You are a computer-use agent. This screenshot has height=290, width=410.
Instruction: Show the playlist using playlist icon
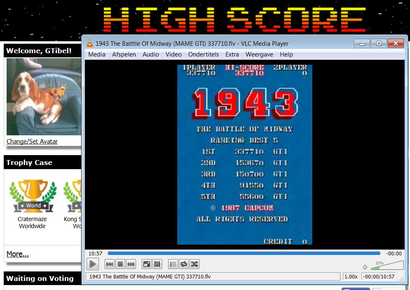(173, 264)
